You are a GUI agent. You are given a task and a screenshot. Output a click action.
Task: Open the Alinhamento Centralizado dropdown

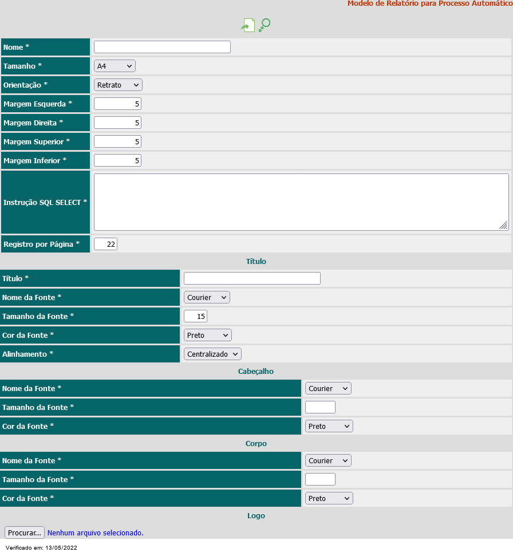[213, 354]
